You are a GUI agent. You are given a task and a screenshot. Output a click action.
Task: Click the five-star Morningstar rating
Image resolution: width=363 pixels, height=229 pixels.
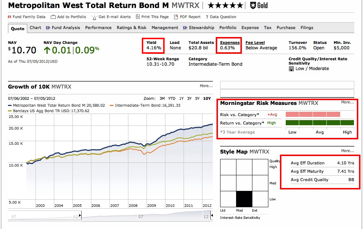(x=225, y=5)
